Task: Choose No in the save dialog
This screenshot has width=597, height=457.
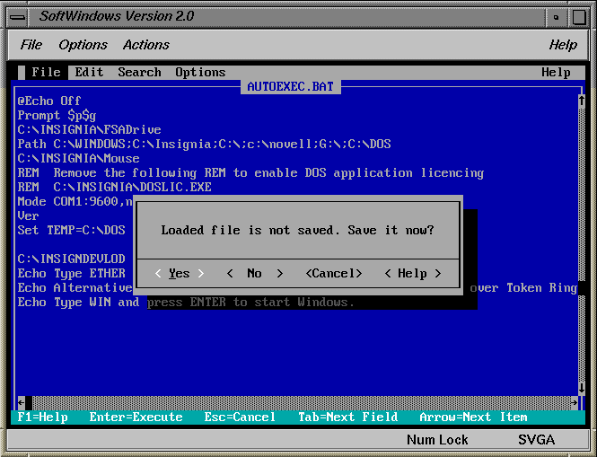Action: tap(254, 274)
